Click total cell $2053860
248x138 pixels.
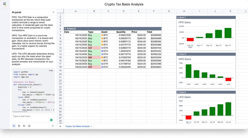[x=154, y=67]
